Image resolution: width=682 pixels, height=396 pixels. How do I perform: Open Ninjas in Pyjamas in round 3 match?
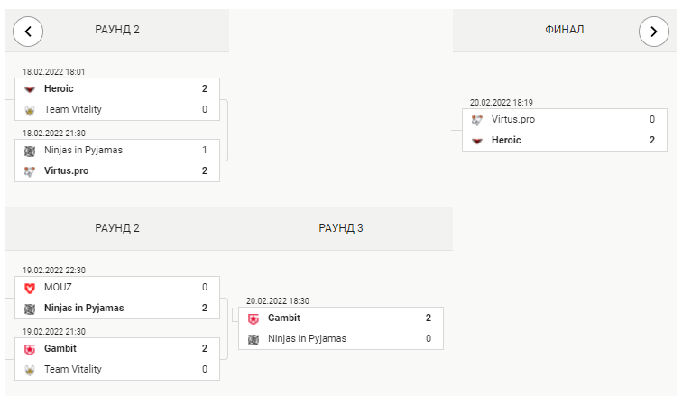click(307, 338)
